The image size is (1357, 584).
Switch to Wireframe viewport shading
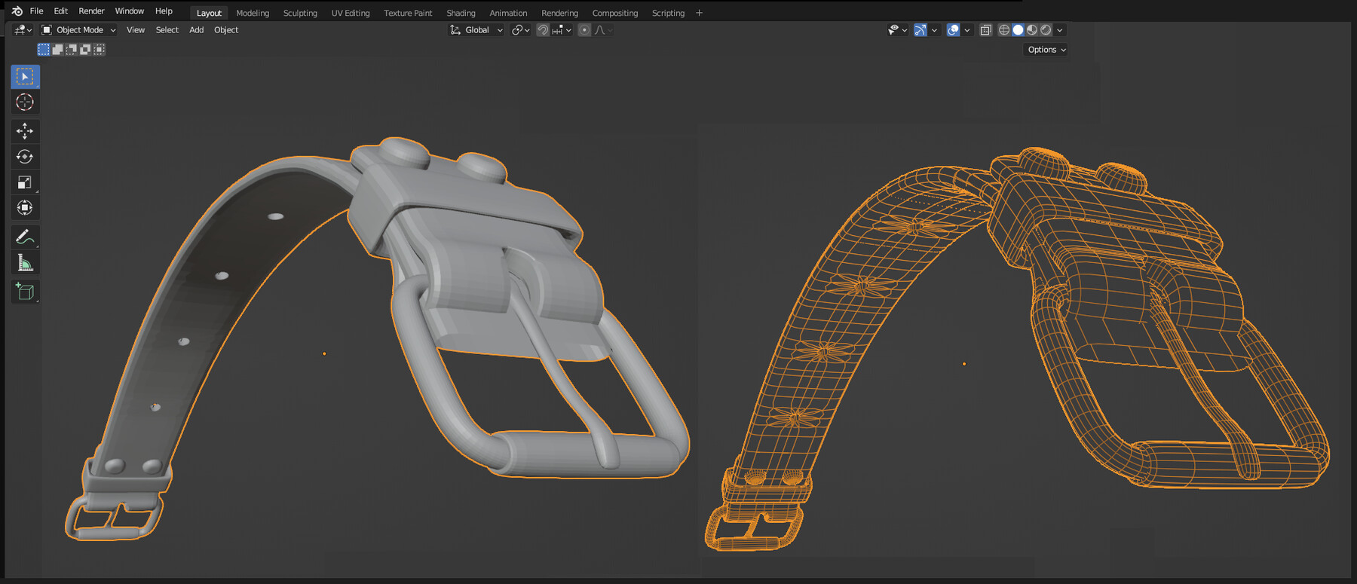1004,30
